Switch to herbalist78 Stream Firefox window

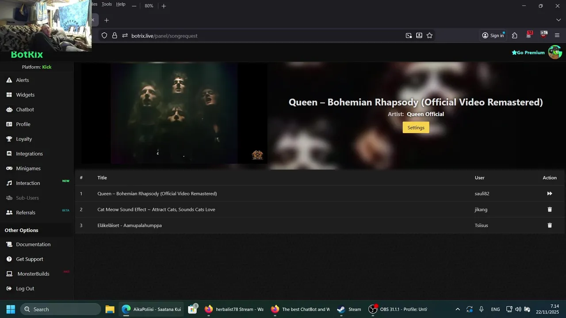[234, 309]
